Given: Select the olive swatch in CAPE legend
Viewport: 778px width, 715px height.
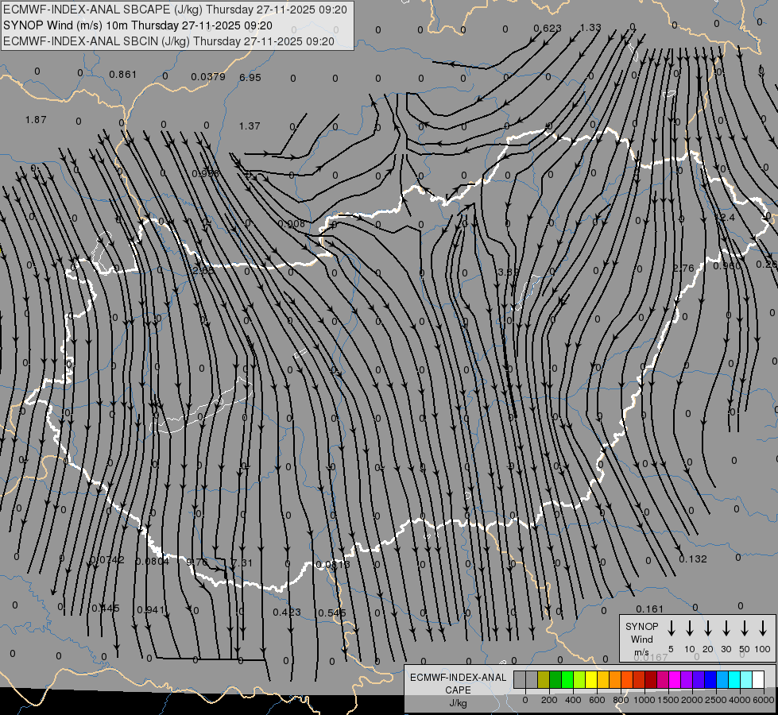Looking at the screenshot, I should [x=544, y=680].
